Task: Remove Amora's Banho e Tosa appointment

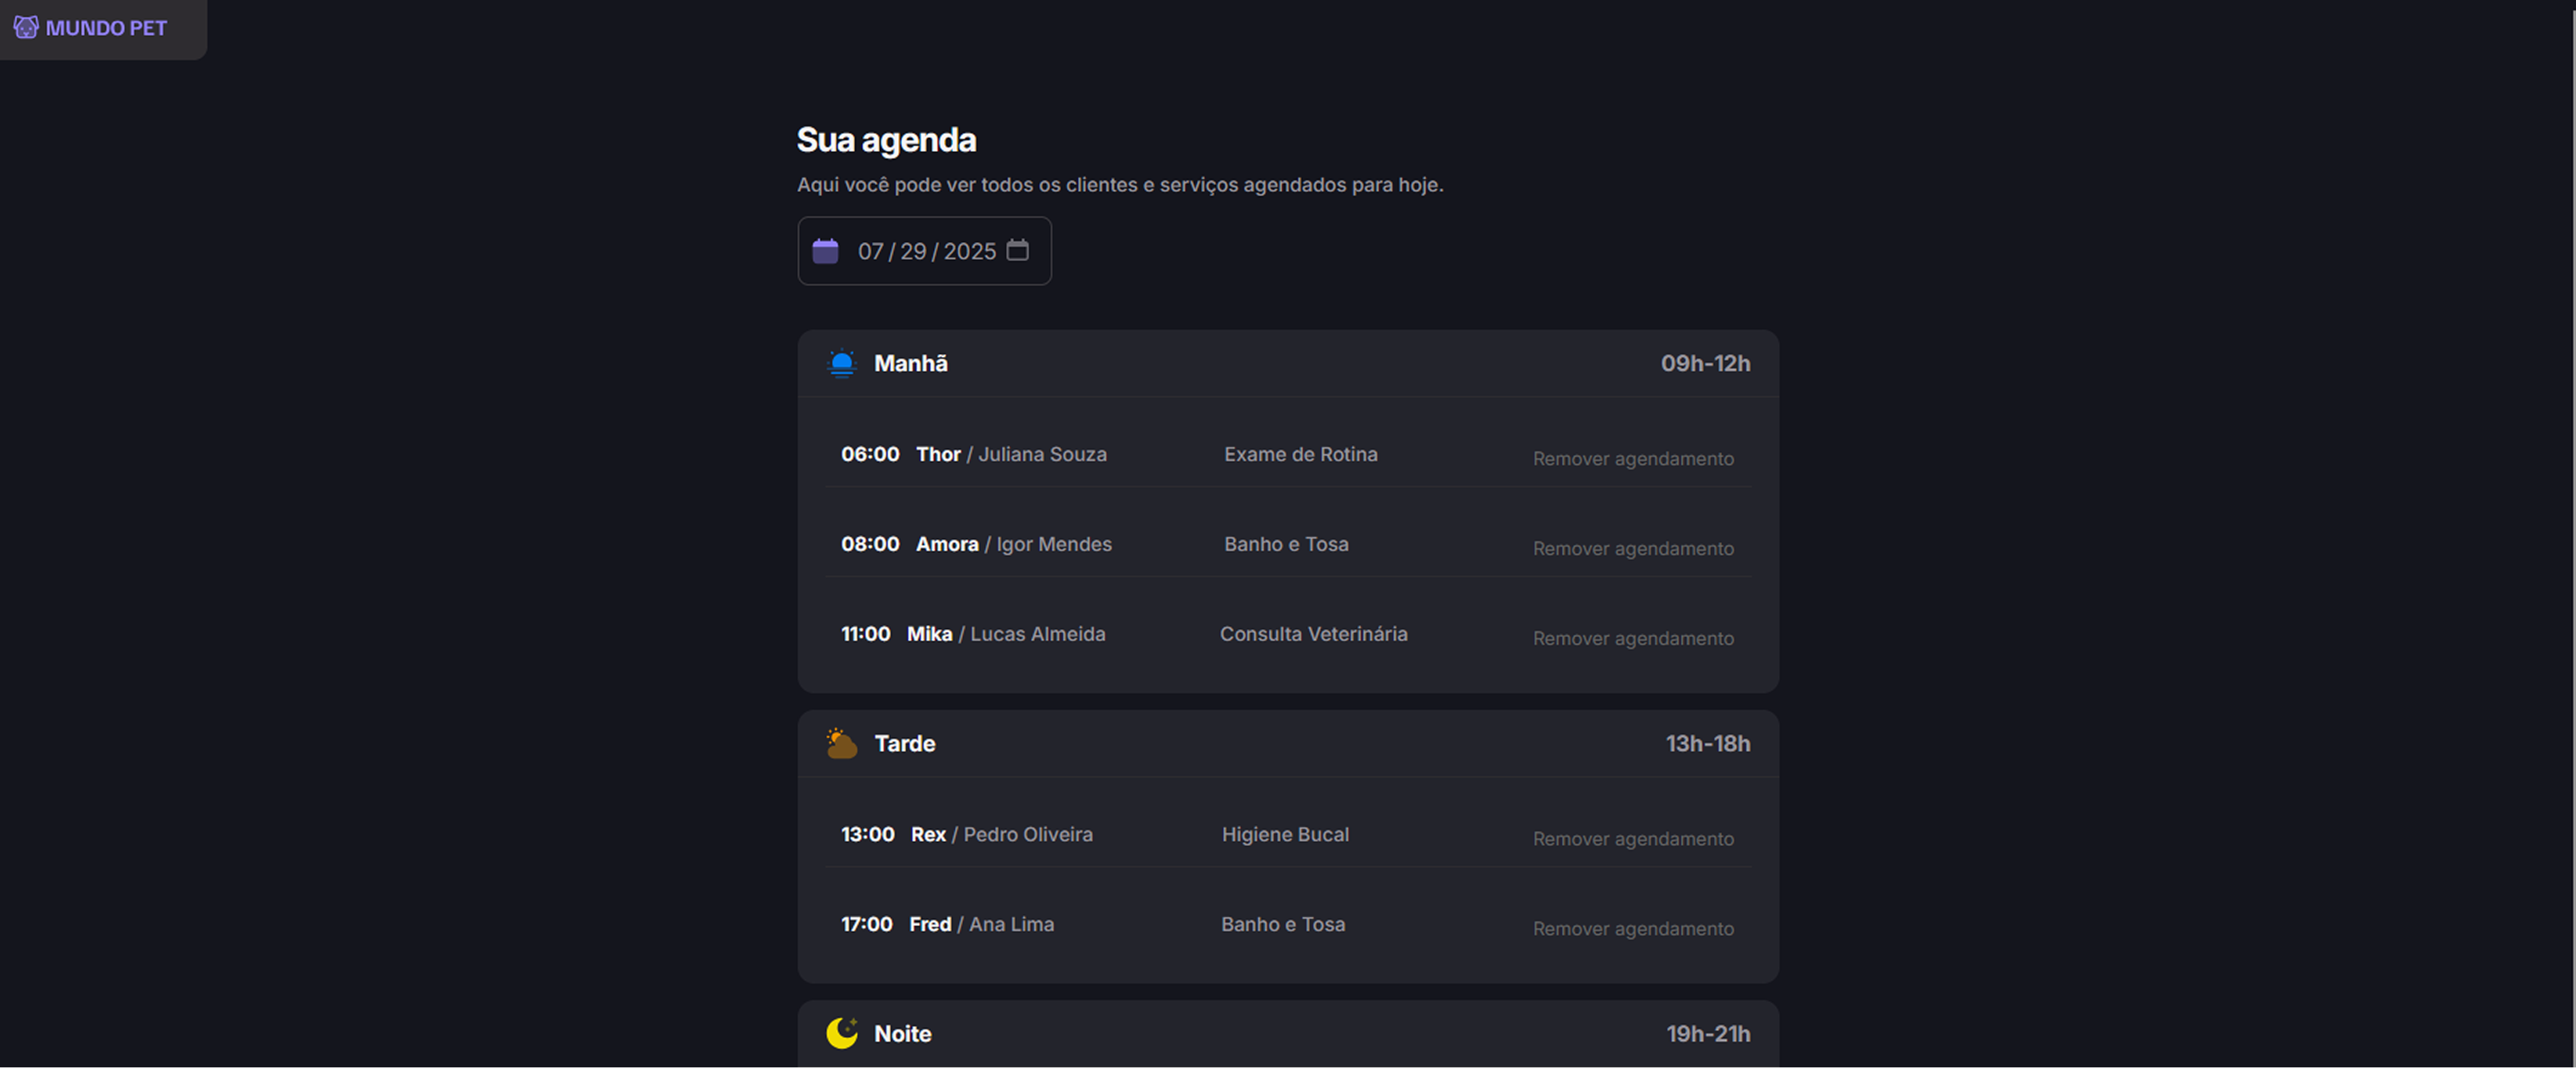Action: click(1633, 548)
